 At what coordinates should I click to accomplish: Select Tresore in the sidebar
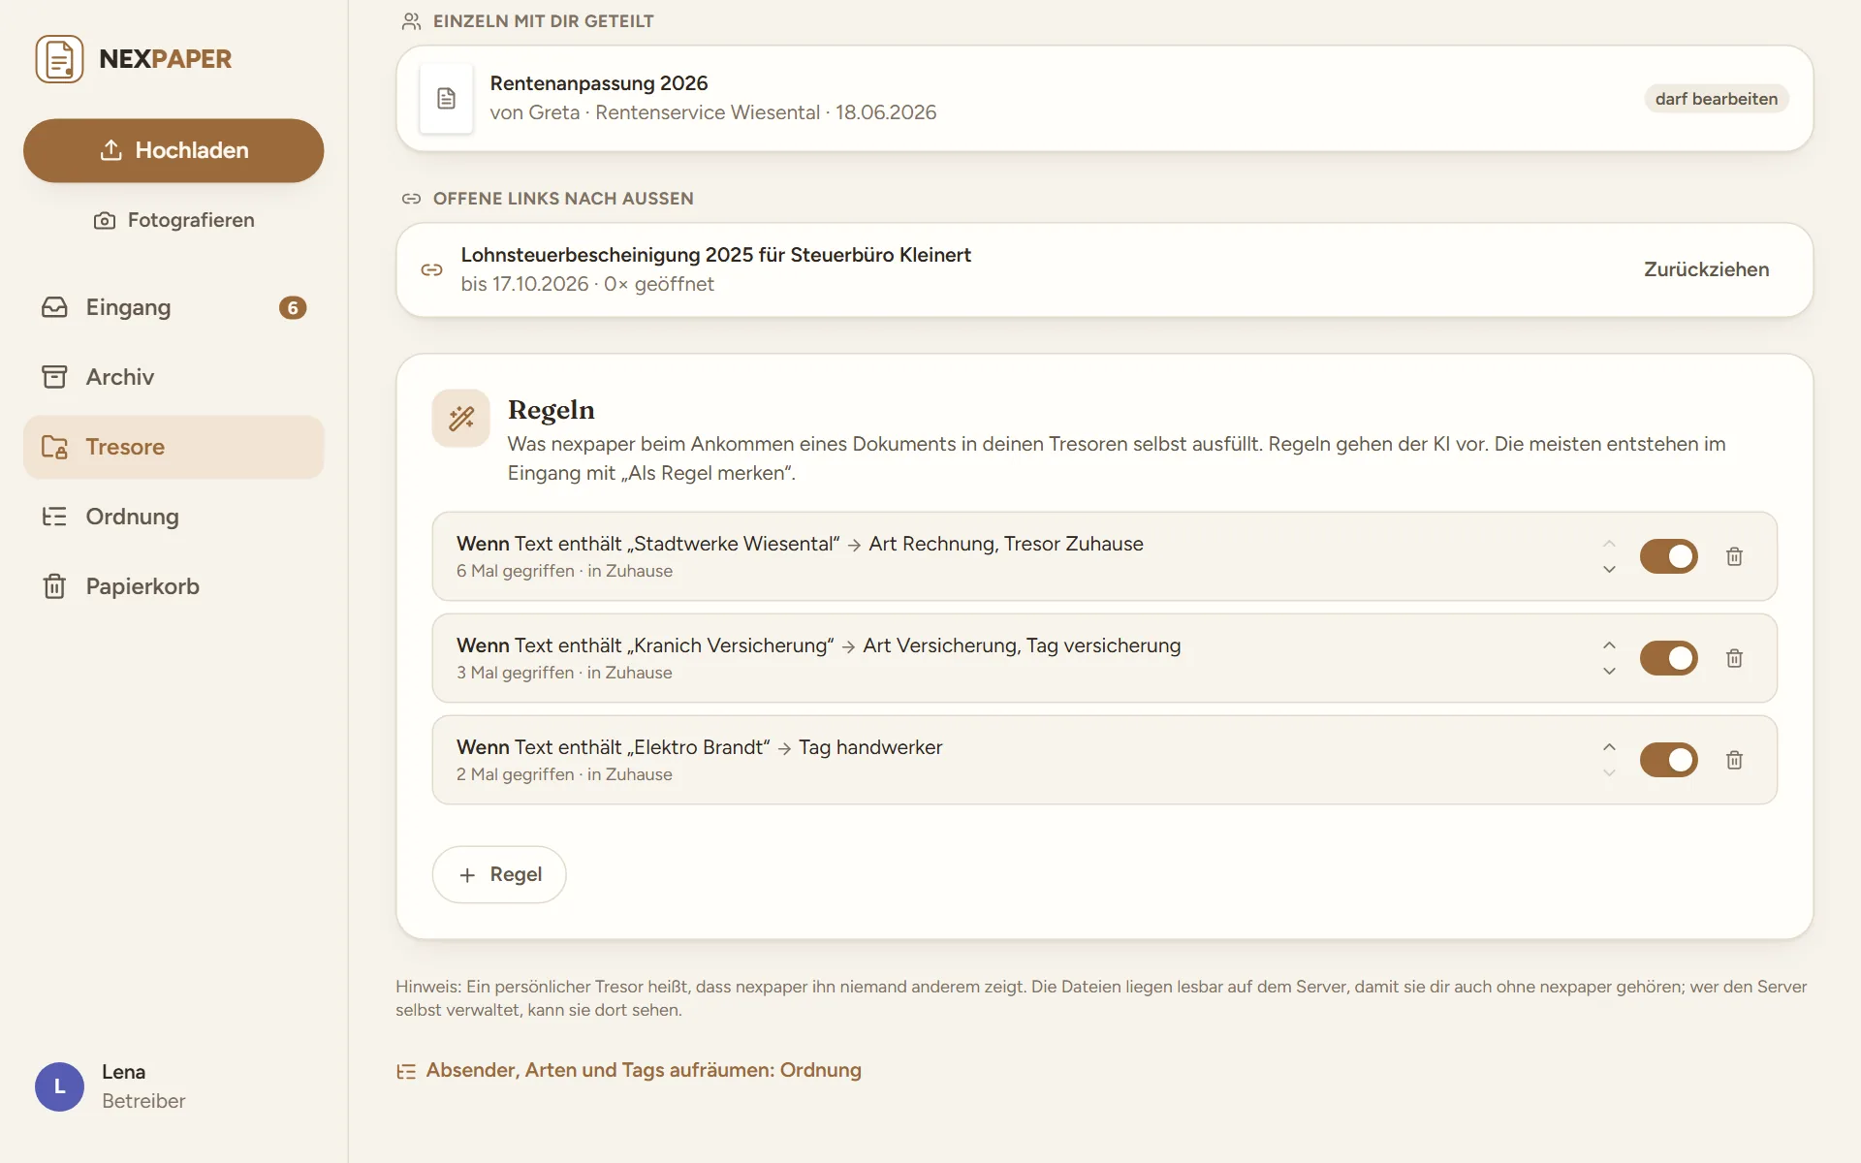pos(173,447)
